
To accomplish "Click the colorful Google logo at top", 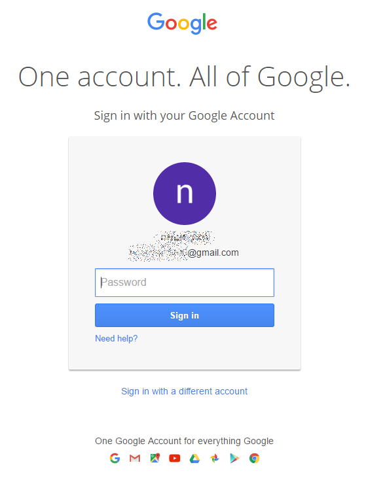I will tap(183, 23).
